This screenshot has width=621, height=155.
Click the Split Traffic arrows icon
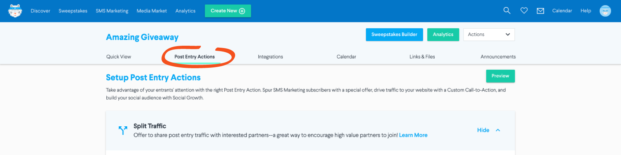(123, 130)
